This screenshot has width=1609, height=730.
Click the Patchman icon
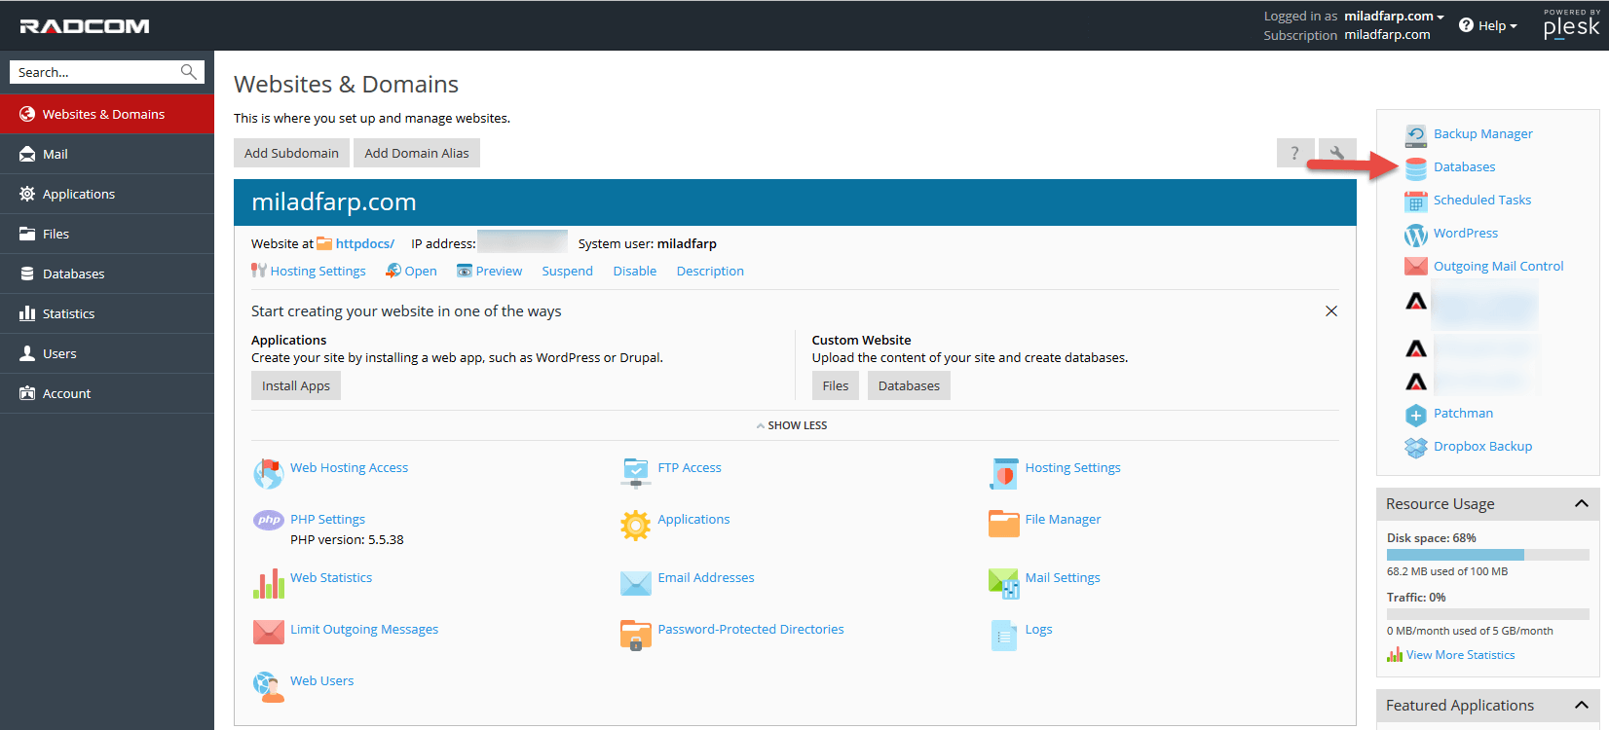1415,415
